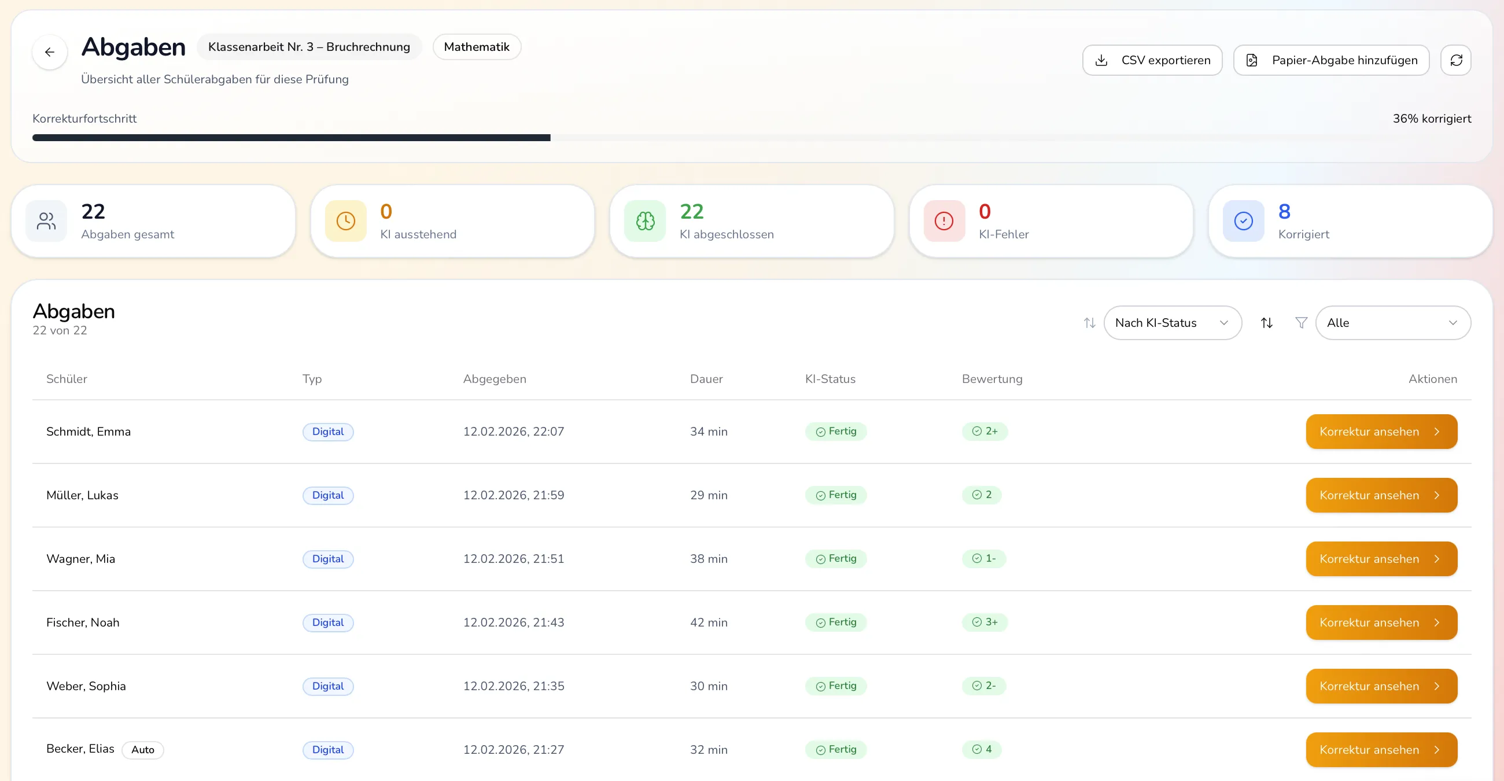Click the back arrow button
This screenshot has height=781, width=1504.
50,52
